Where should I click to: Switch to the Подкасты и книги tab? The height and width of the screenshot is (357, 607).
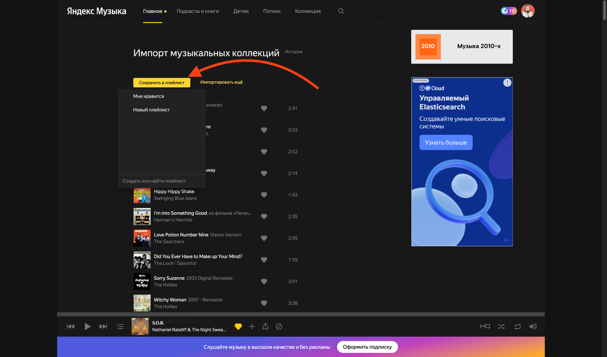click(198, 11)
